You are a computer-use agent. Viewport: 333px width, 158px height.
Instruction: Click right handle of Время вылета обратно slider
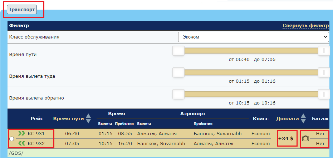click(324, 94)
